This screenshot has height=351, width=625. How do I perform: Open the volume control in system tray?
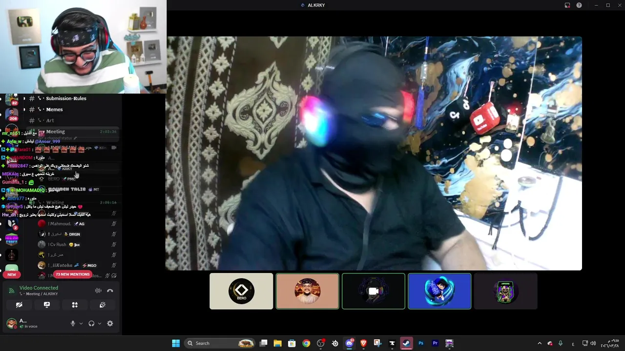coord(593,343)
